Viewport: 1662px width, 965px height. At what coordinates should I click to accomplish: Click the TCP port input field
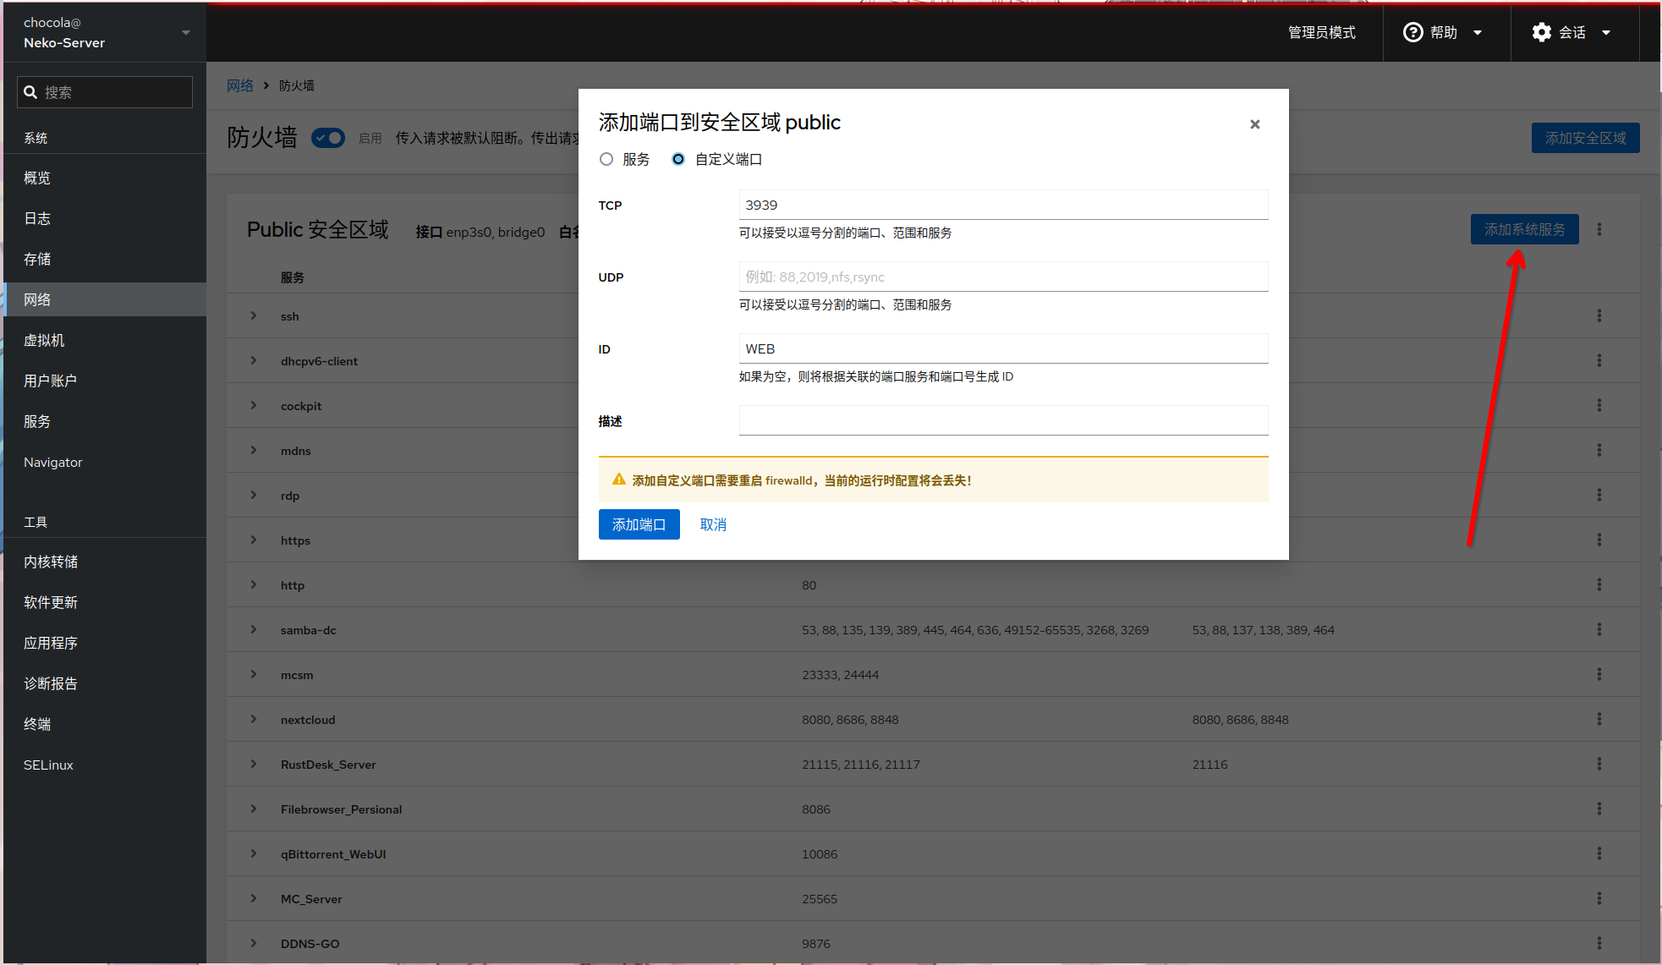click(x=1003, y=205)
